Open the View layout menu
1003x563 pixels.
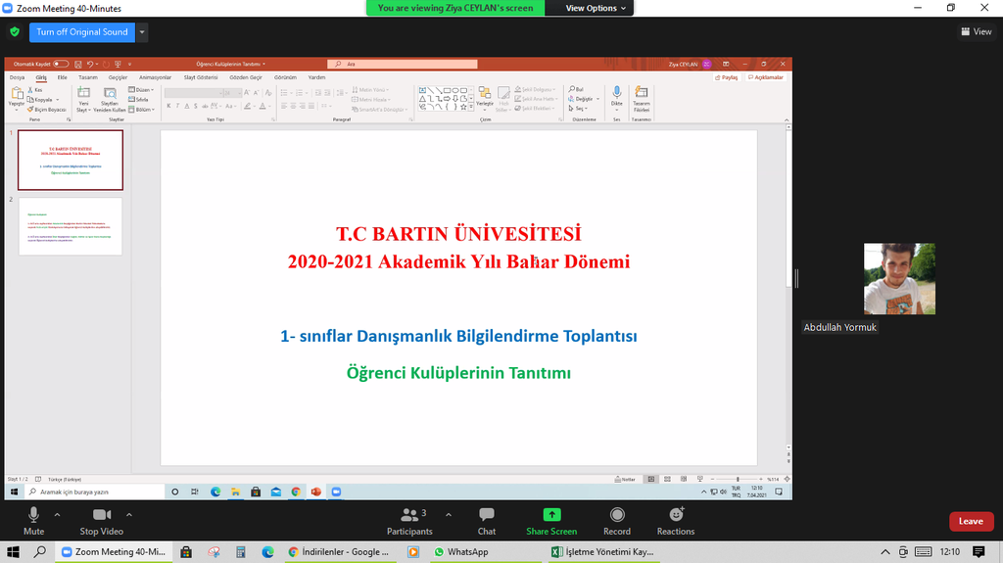click(x=976, y=31)
